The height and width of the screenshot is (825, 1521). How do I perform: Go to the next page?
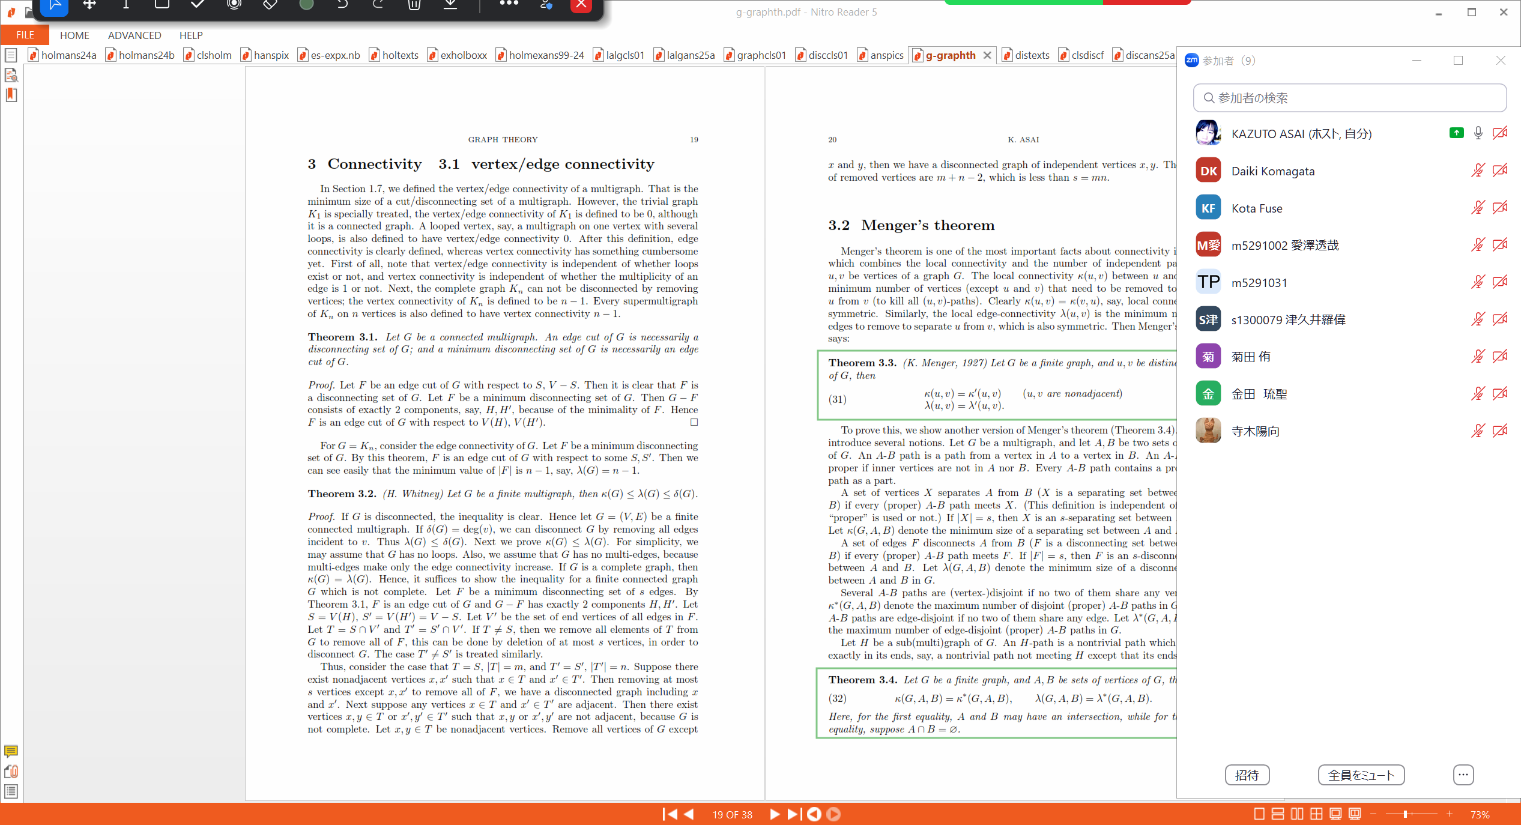[775, 814]
